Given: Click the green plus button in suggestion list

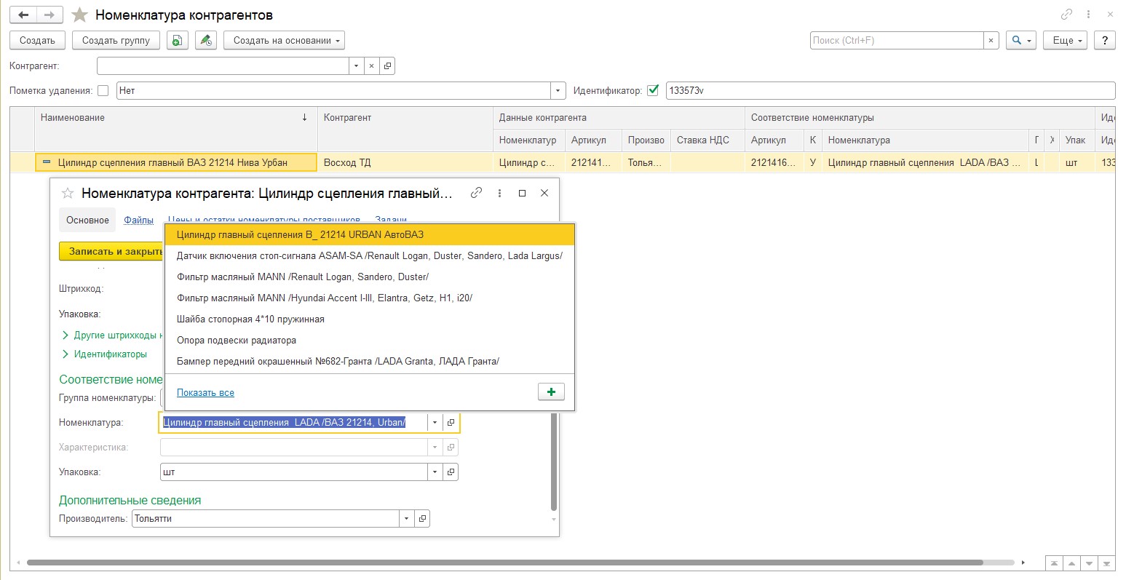Looking at the screenshot, I should 551,392.
